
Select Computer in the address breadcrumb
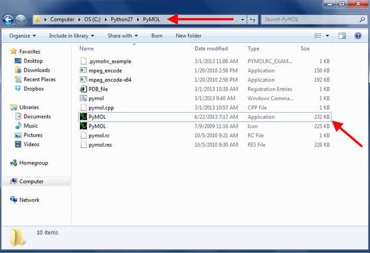pos(62,19)
